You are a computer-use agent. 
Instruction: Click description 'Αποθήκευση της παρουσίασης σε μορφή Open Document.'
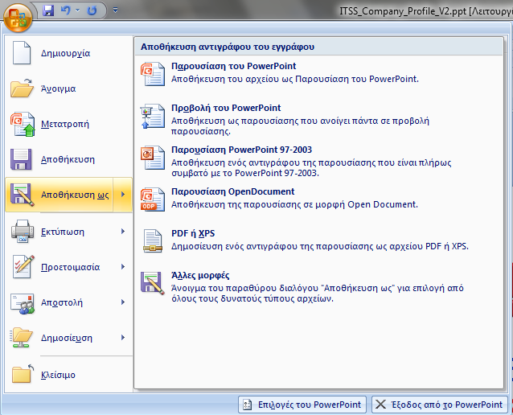coord(295,205)
